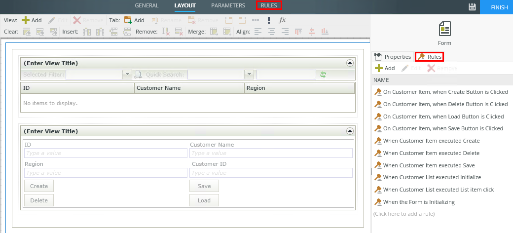Screen dimensions: 513x233
Task: Click the green refresh icon in list view
Action: 323,75
